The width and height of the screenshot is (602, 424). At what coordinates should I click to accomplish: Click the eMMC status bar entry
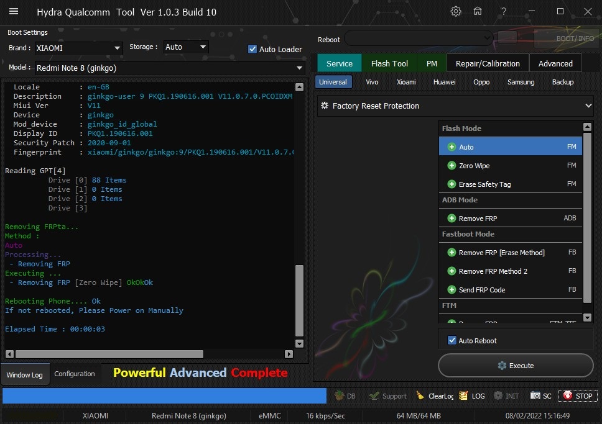270,415
